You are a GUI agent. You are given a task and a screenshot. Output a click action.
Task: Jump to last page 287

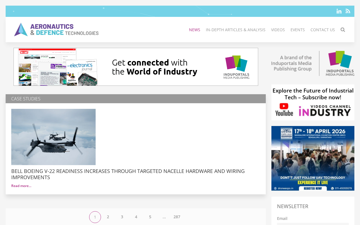177,217
